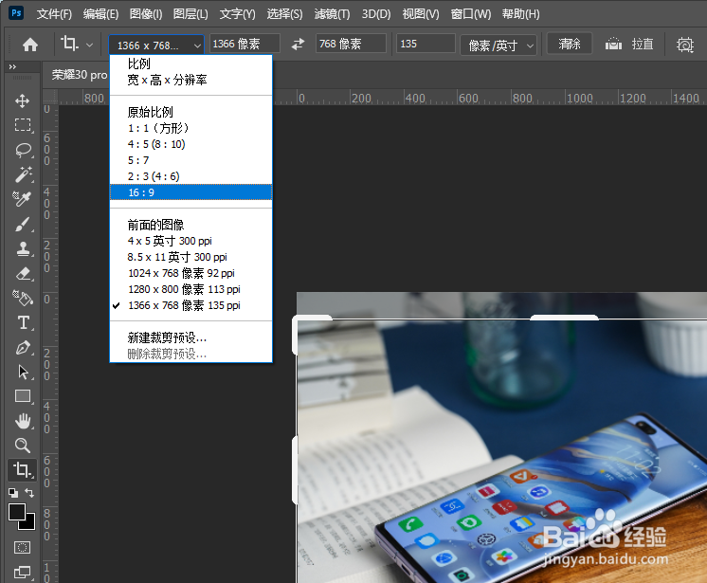This screenshot has height=583, width=707.
Task: Open the 选择(S) menu
Action: (284, 14)
